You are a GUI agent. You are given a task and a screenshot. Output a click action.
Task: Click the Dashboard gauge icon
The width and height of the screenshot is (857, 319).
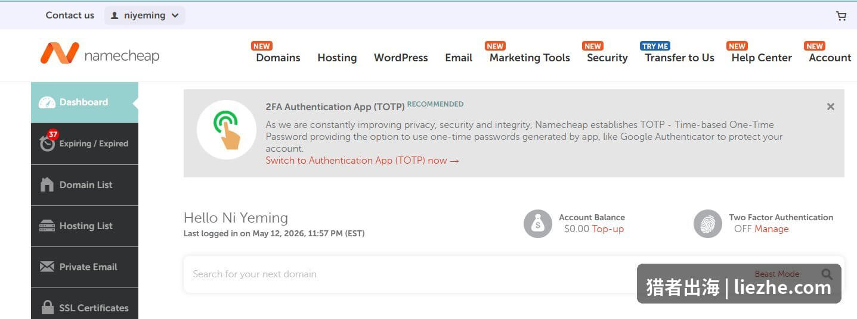tap(47, 103)
